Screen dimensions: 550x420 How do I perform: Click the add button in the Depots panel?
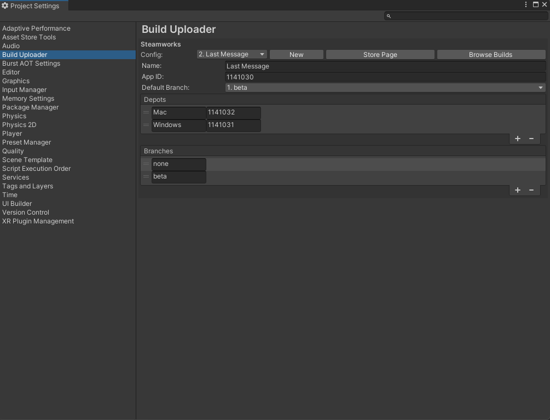[x=517, y=139]
